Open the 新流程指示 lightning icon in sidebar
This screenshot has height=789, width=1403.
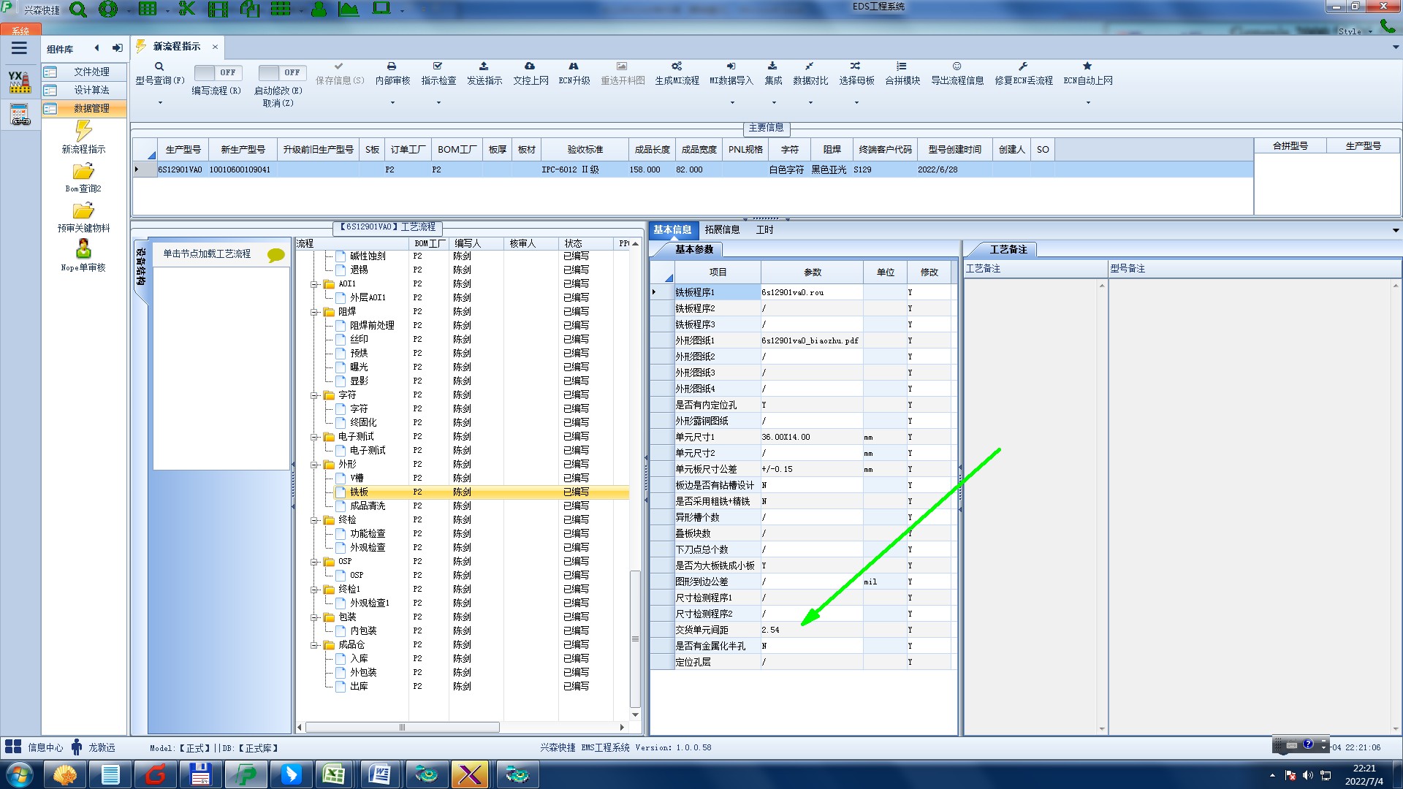83,131
